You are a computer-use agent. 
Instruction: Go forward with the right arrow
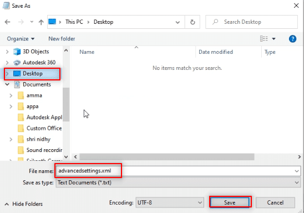(21, 22)
